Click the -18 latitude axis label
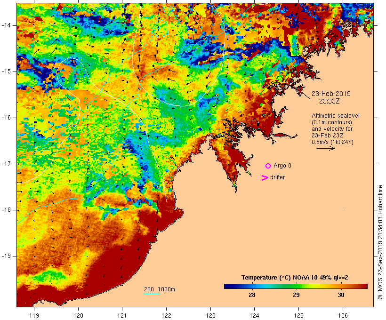This screenshot has width=386, height=320. coord(6,210)
